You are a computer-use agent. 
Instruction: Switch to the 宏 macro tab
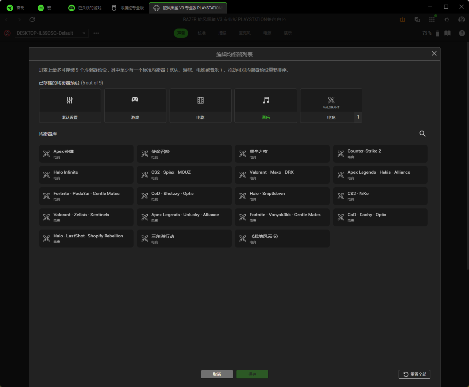click(x=44, y=8)
